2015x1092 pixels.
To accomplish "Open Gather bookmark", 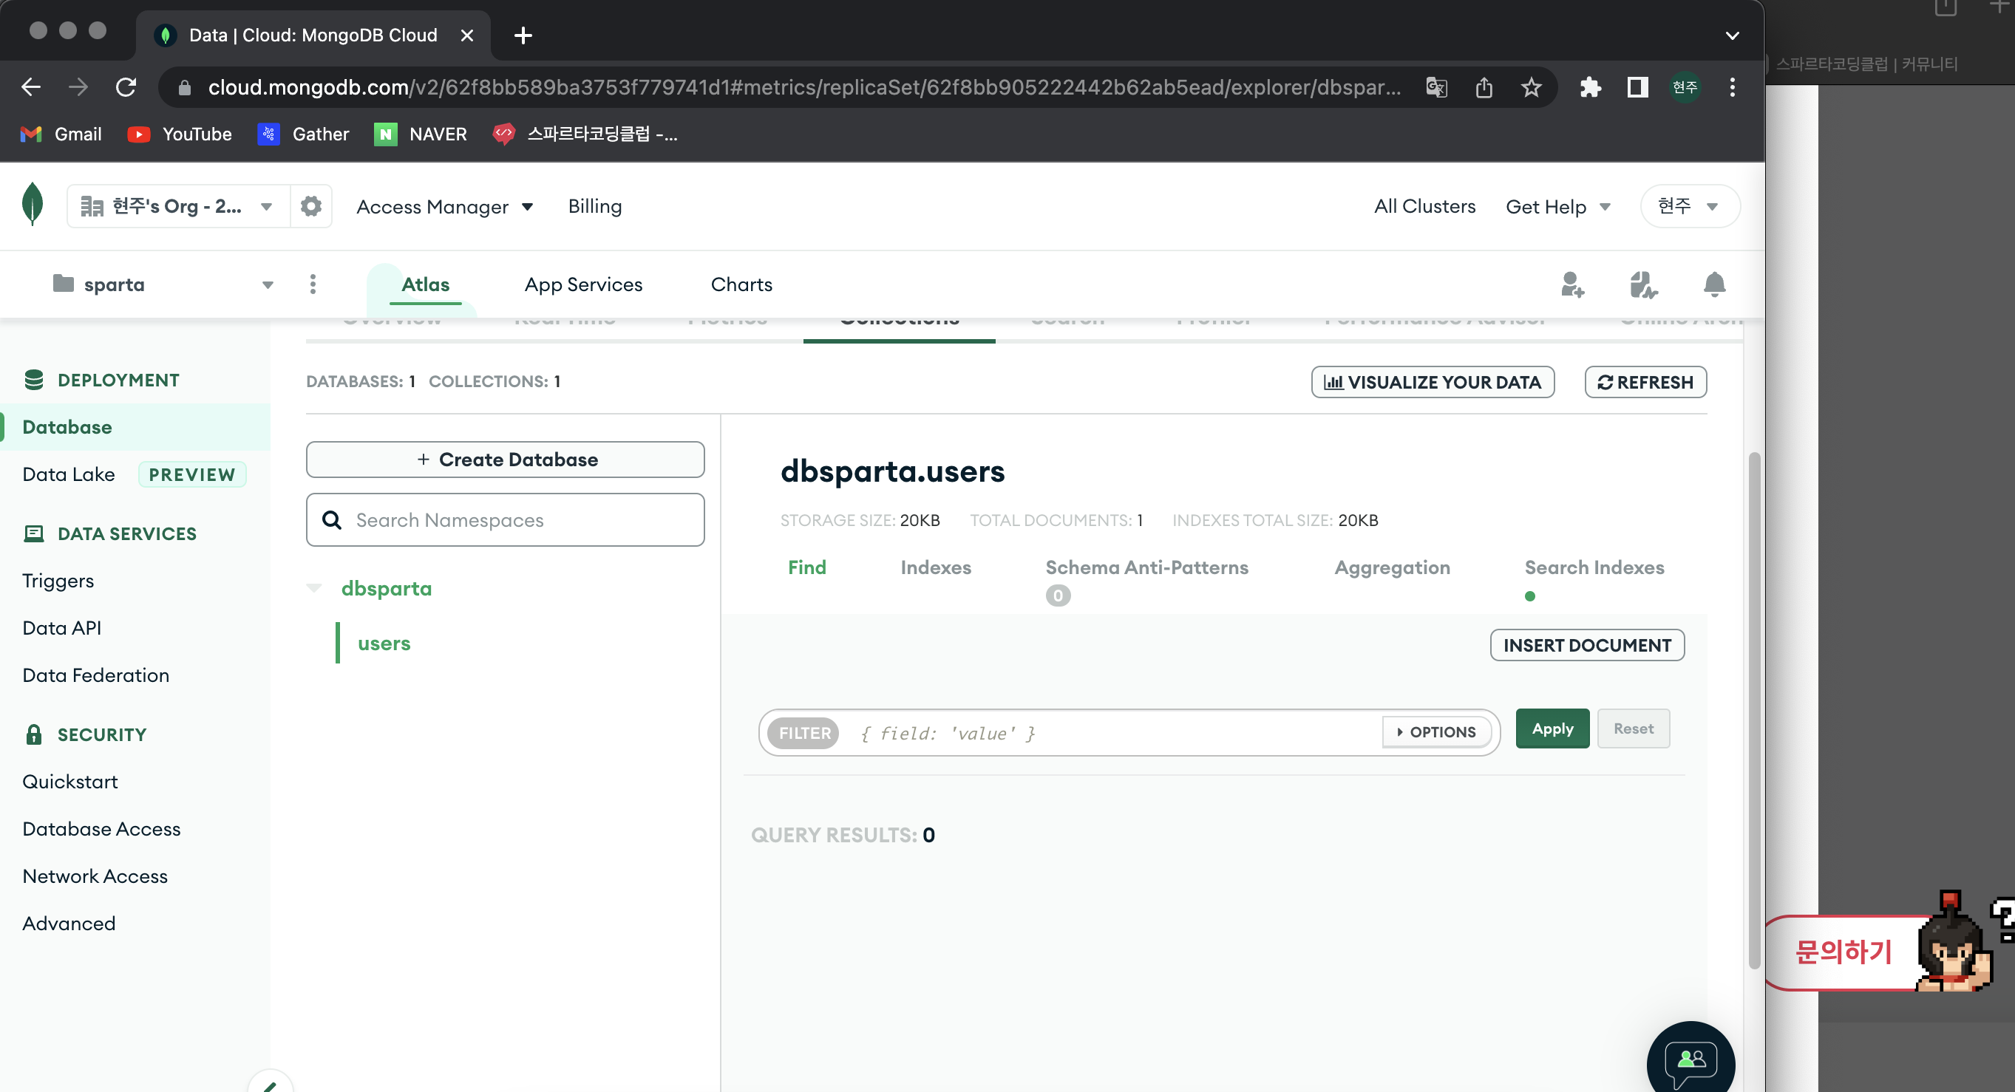I will [304, 134].
